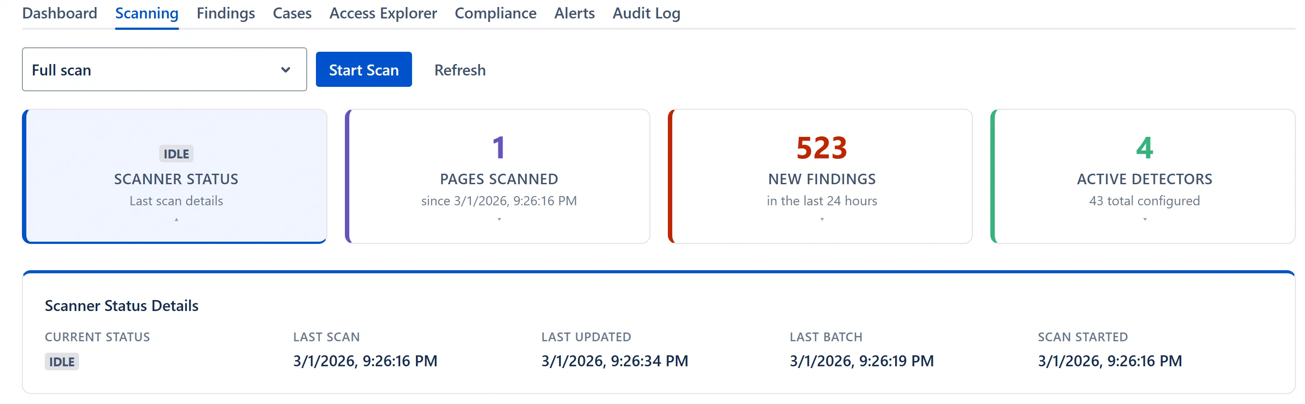Select the Scanning tab
Screen dimensions: 1305x404
click(147, 13)
